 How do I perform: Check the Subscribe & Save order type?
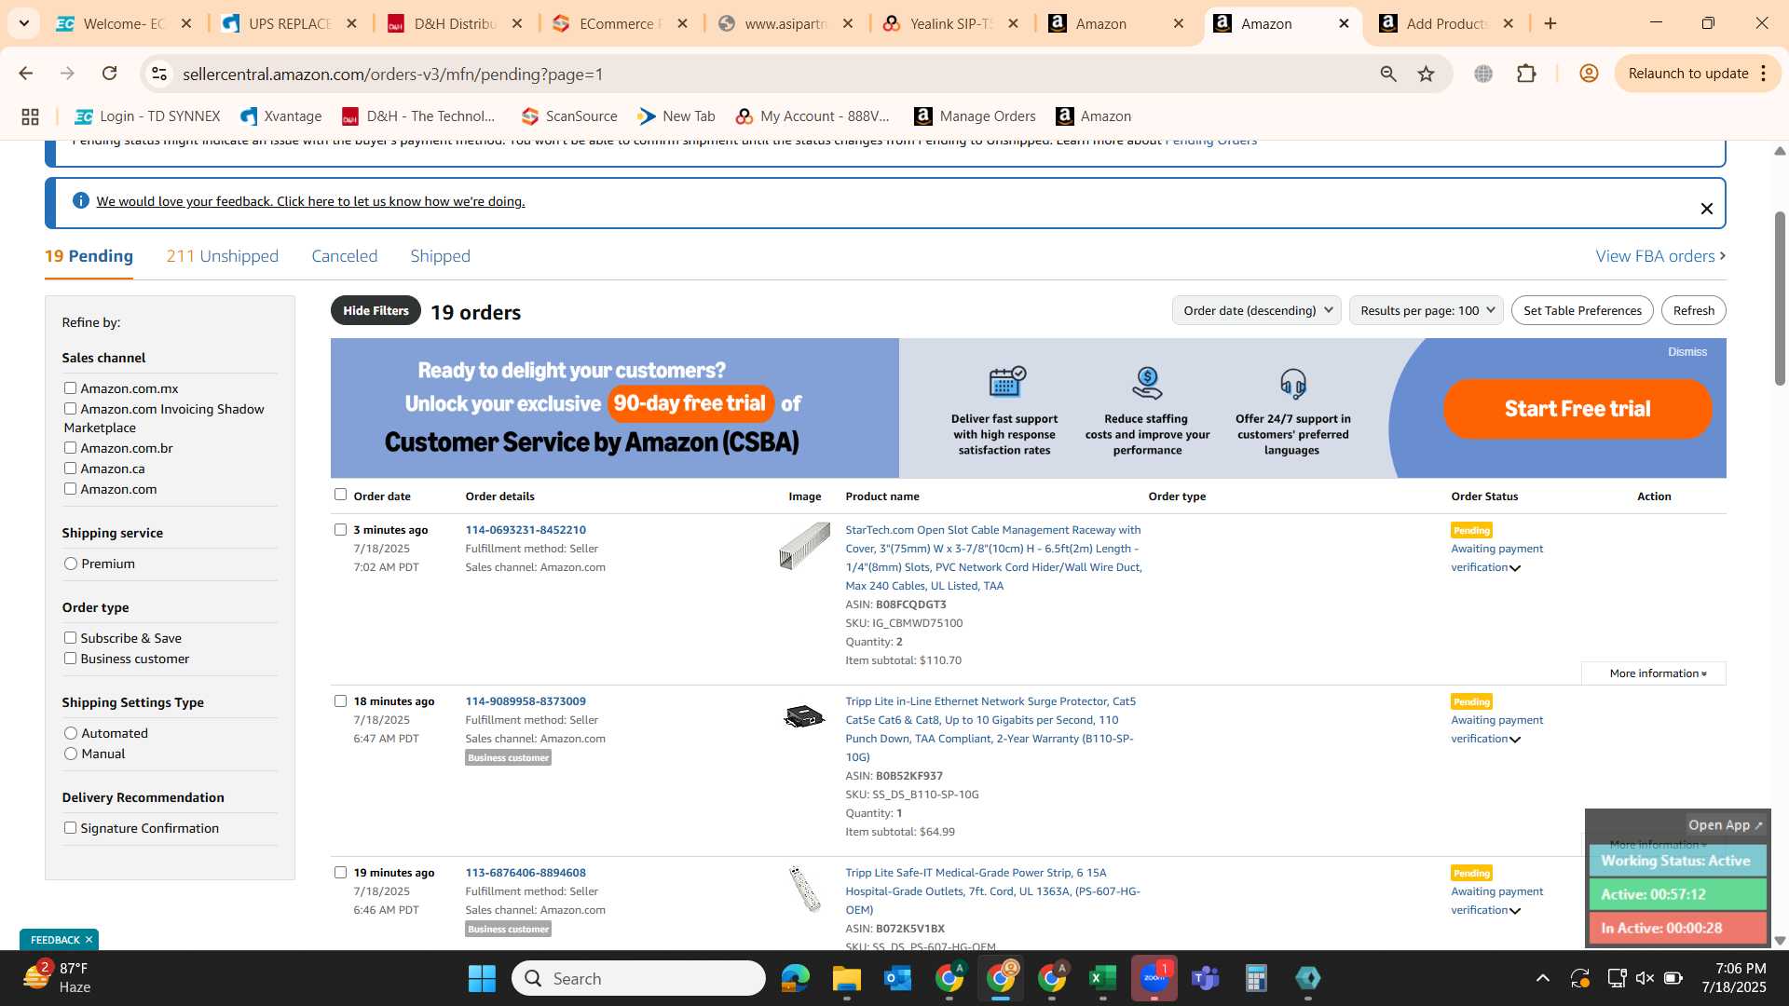coord(70,638)
